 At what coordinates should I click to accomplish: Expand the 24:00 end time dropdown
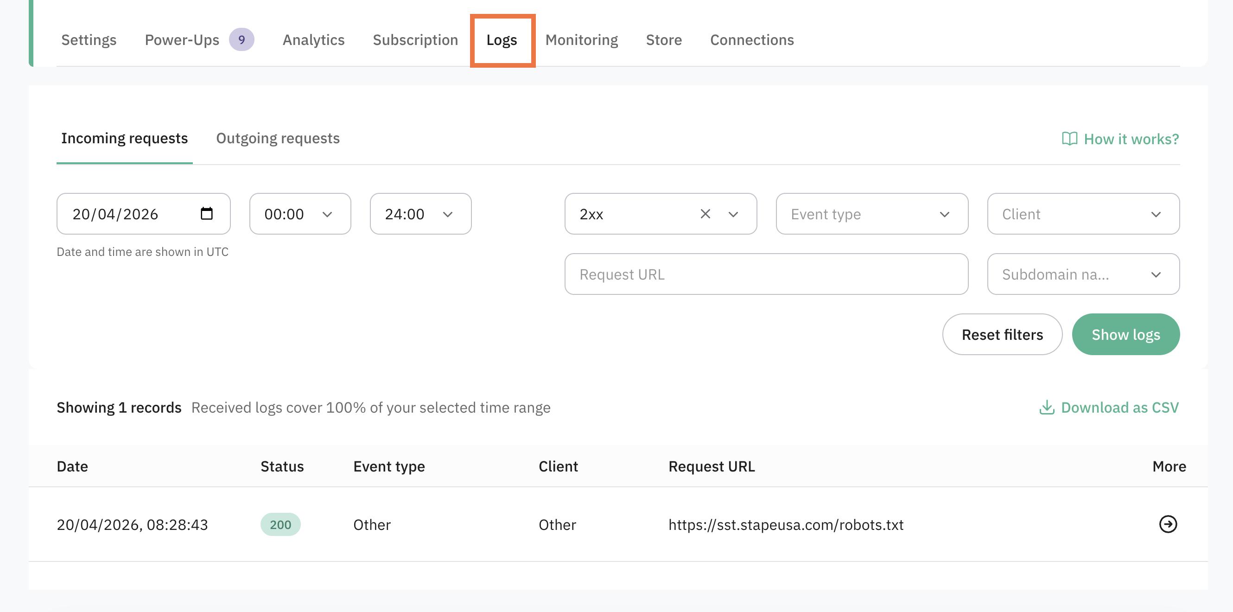(x=421, y=214)
